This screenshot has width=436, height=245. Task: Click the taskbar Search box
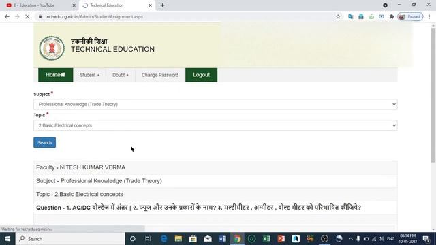[70, 239]
